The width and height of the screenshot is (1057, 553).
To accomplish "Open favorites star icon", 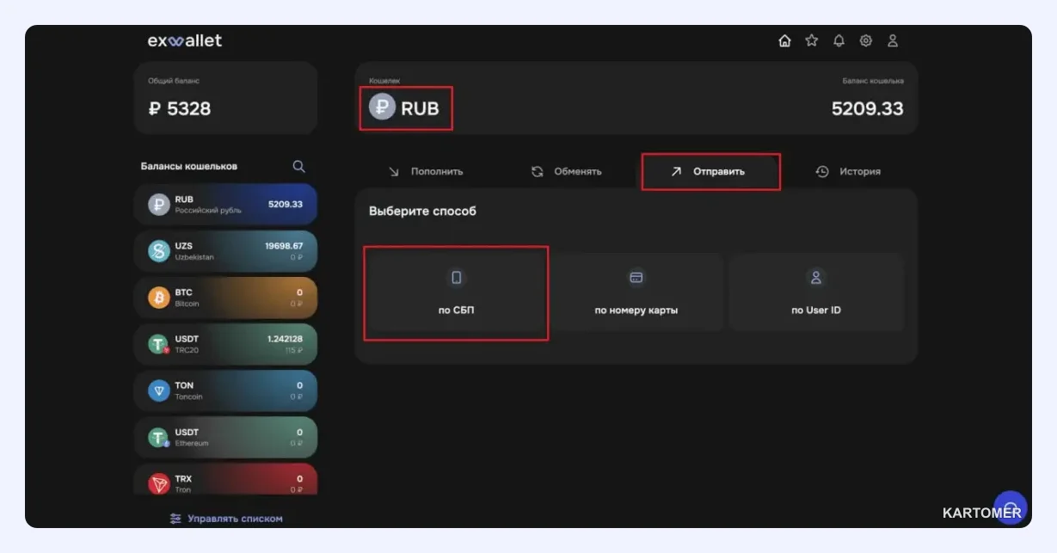I will pyautogui.click(x=811, y=40).
